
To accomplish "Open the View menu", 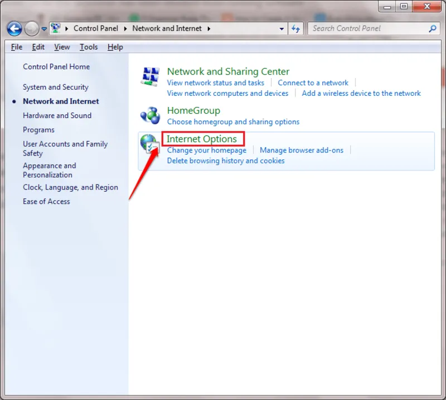I will point(62,47).
